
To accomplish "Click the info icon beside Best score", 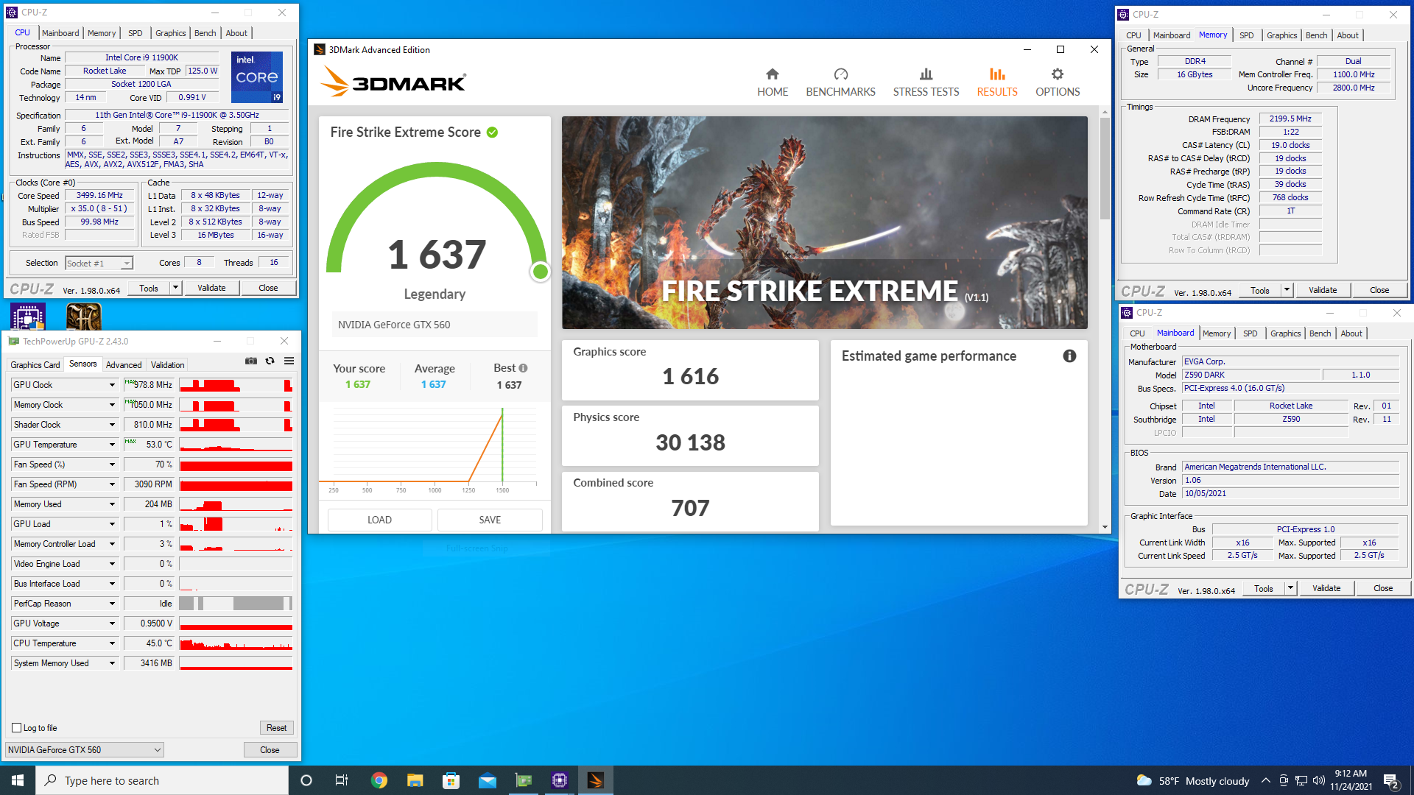I will [523, 368].
